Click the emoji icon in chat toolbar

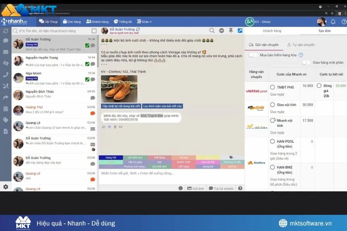tap(180, 188)
